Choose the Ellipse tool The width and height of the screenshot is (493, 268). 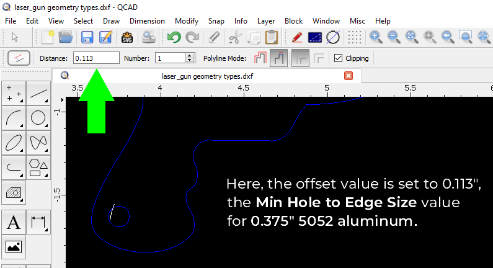point(14,143)
